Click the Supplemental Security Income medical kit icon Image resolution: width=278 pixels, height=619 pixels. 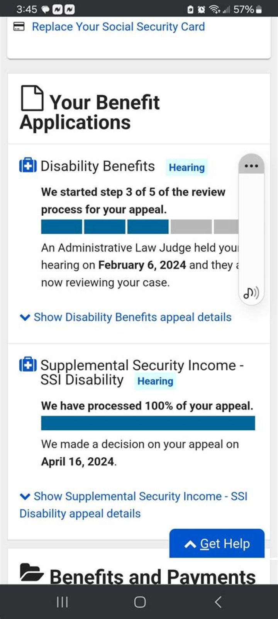click(27, 364)
